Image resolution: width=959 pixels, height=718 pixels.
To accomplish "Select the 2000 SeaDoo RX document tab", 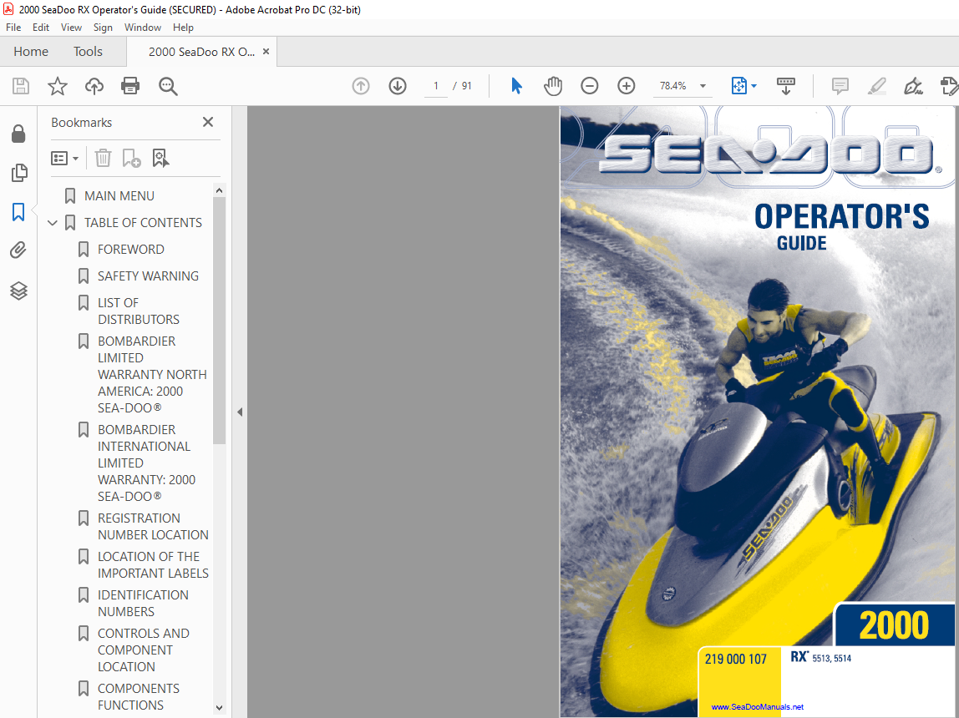I will coord(201,52).
